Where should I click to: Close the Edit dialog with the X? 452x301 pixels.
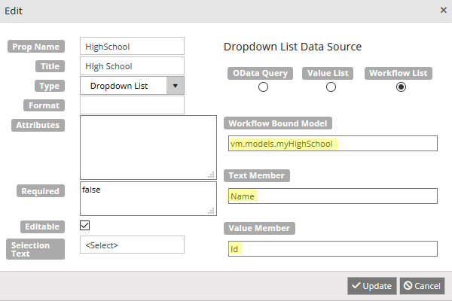point(443,11)
